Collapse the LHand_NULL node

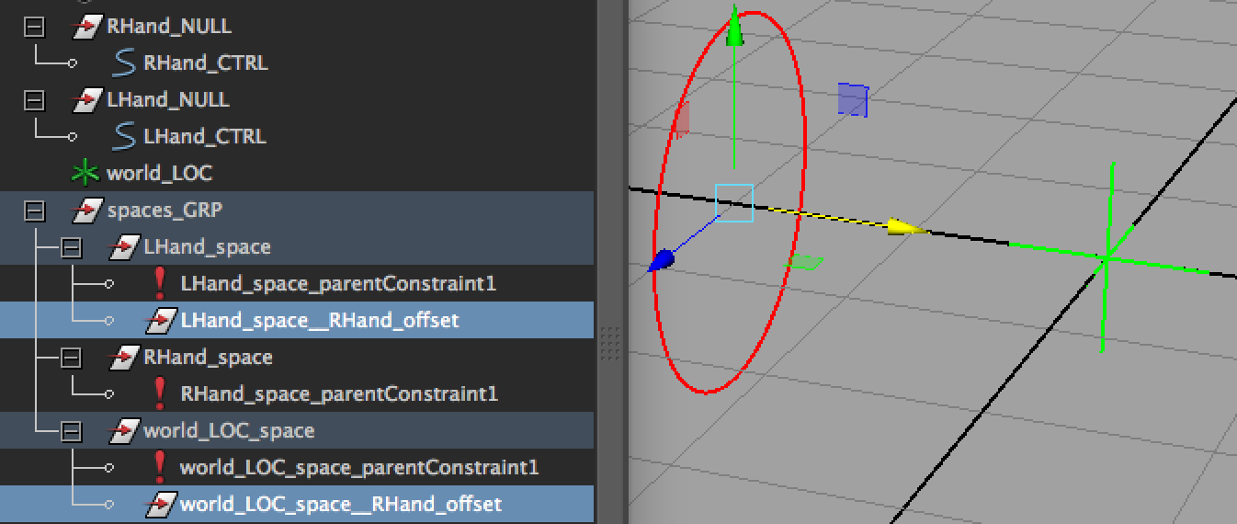[34, 100]
